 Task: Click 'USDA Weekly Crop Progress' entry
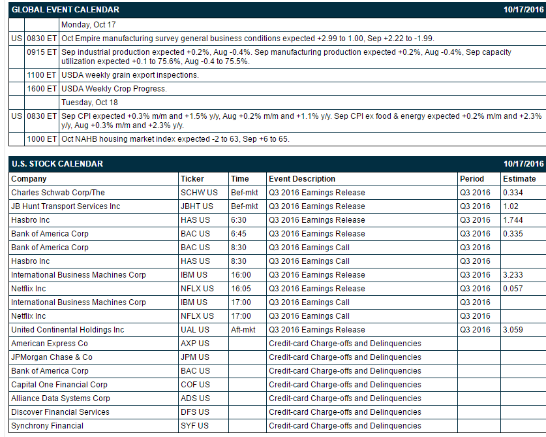click(114, 89)
